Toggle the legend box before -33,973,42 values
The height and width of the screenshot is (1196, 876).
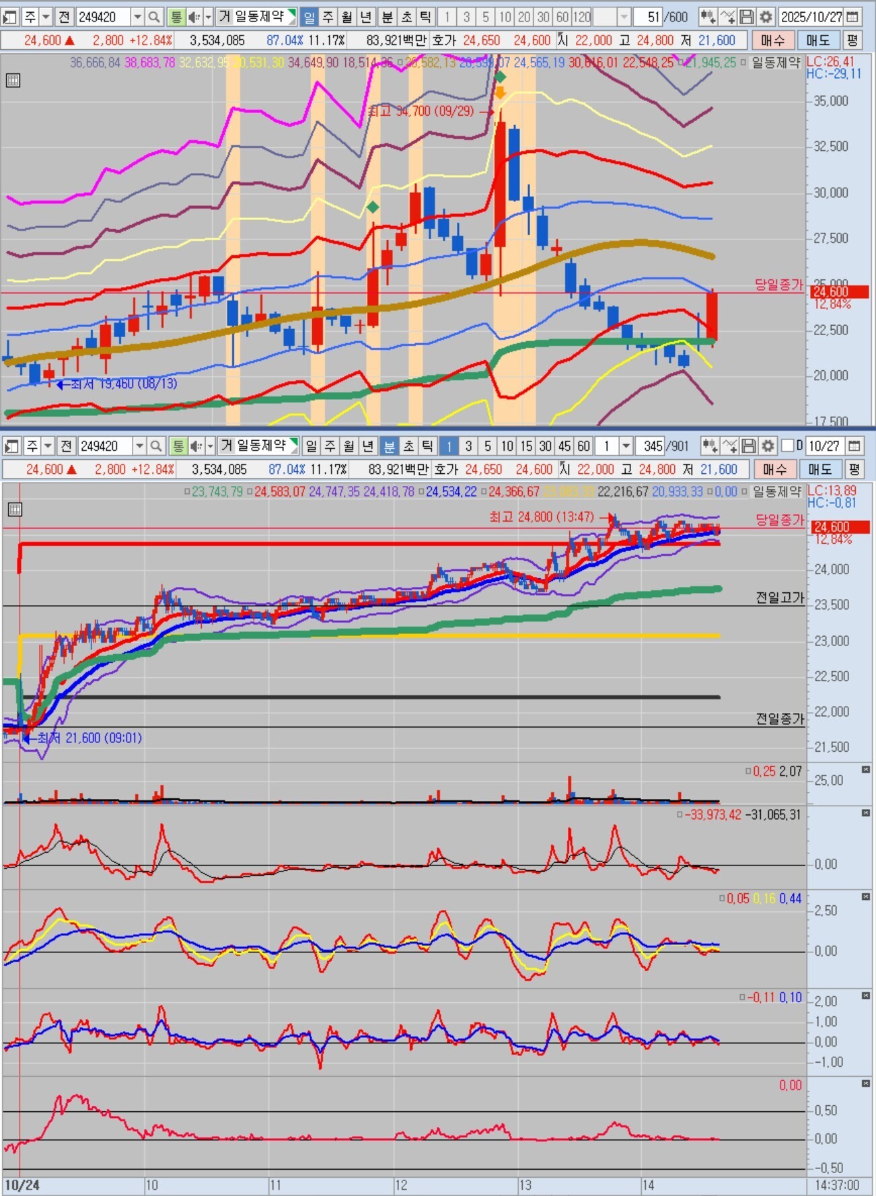pos(680,815)
